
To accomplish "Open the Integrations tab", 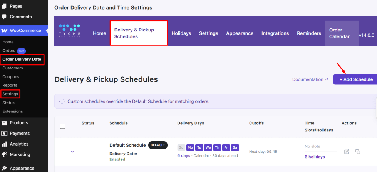I will [275, 33].
